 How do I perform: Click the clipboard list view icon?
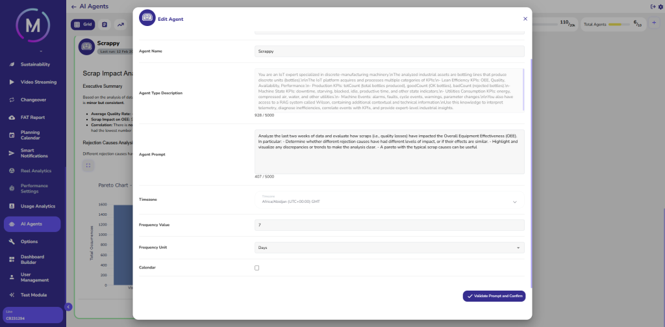[x=105, y=25]
